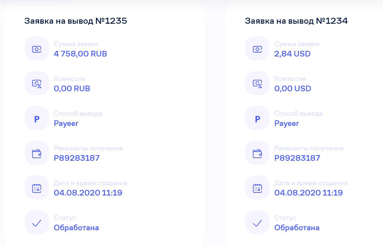Click the status checkmark icon in request №1235
This screenshot has height=246, width=383.
tap(37, 223)
